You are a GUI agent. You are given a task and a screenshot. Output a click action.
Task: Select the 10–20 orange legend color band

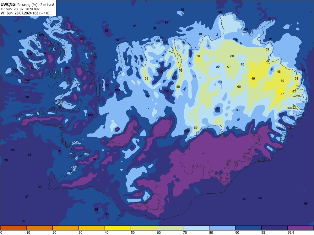point(40,228)
